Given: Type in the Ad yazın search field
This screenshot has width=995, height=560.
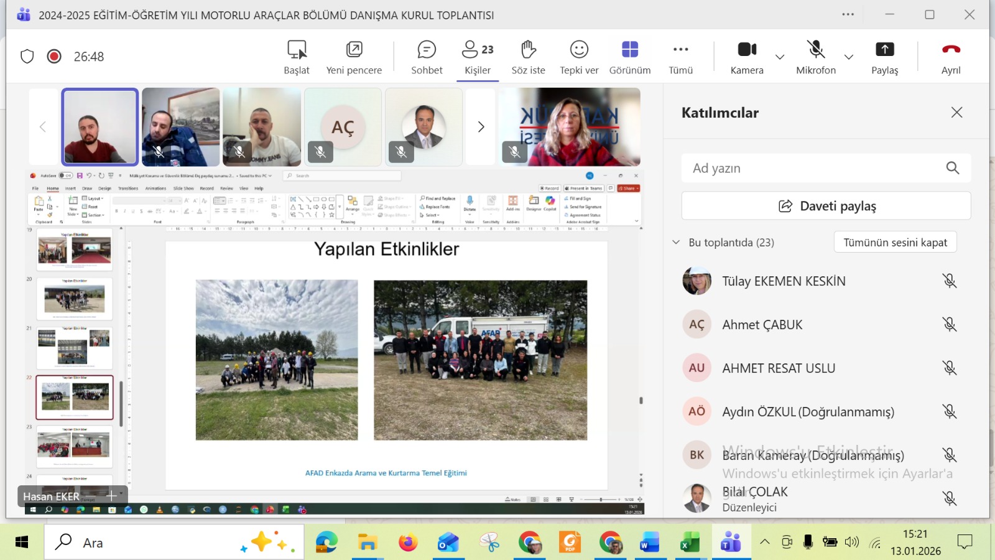Looking at the screenshot, I should pos(815,168).
